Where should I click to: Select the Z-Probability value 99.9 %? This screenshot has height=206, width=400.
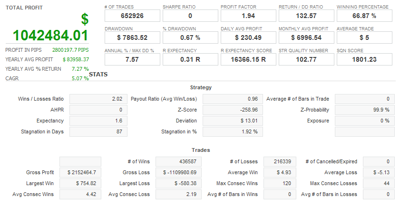click(x=364, y=110)
